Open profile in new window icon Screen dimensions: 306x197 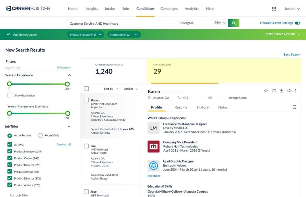[294, 107]
